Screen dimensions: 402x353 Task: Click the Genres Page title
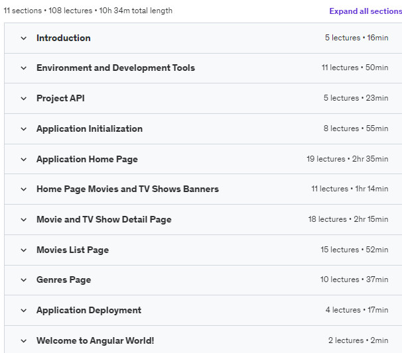[x=64, y=279]
